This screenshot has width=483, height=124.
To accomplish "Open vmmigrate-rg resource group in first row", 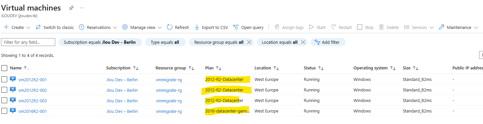I will coord(169,80).
